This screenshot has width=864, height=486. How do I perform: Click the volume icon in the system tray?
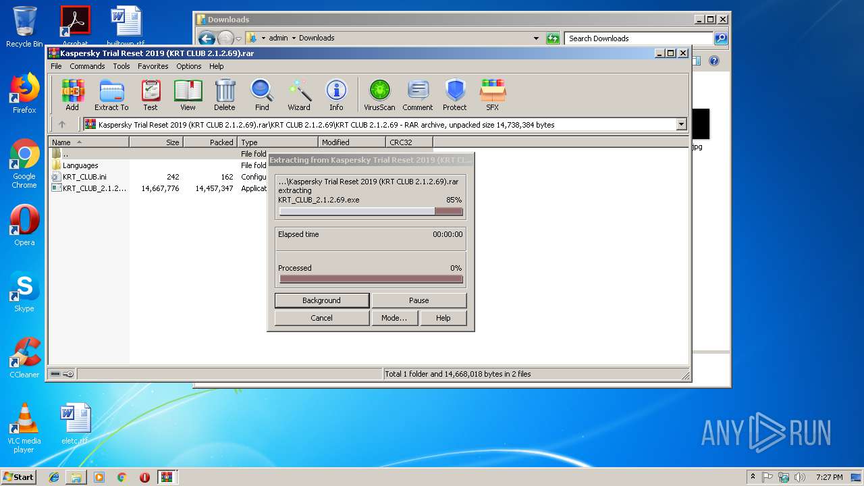click(799, 477)
